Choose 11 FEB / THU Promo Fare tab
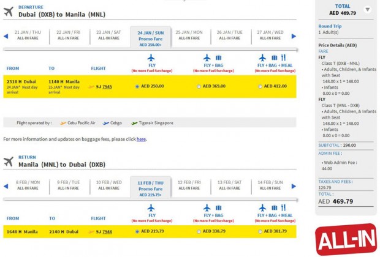 tap(151, 187)
